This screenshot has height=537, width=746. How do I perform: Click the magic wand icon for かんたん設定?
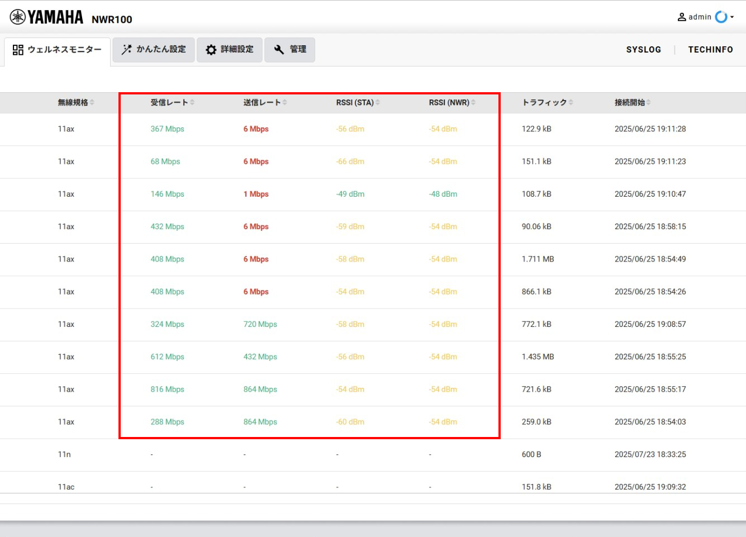pos(127,50)
